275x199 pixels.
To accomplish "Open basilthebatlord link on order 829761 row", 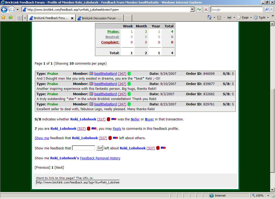I will tap(105, 104).
